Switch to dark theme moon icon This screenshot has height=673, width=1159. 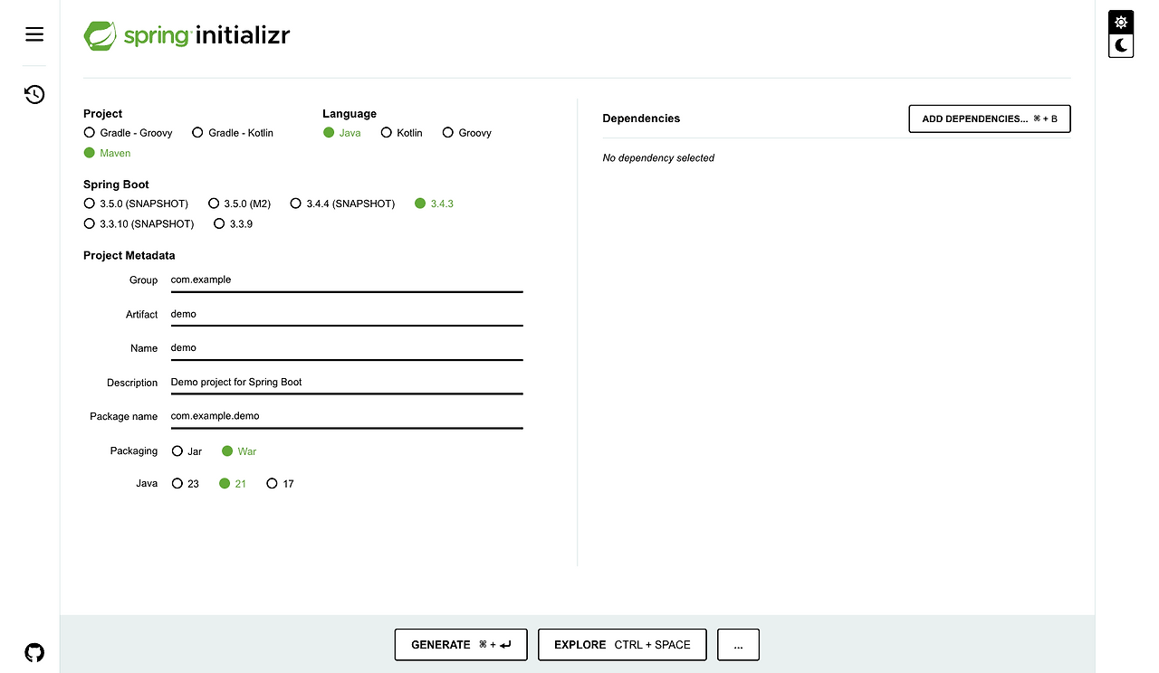click(1122, 45)
